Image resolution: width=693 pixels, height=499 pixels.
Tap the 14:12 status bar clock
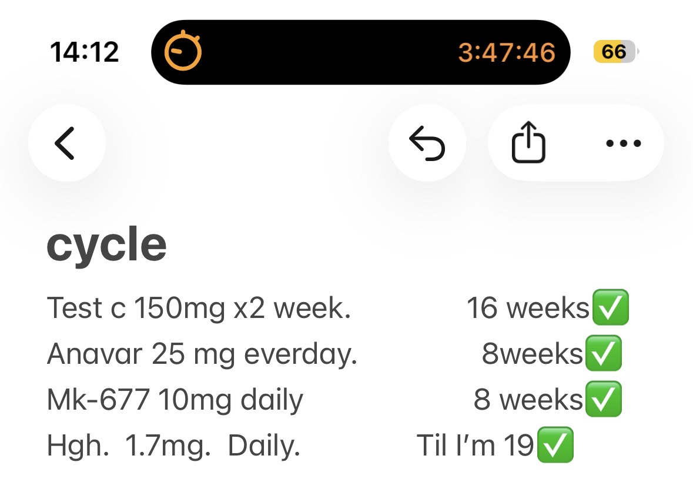[85, 52]
